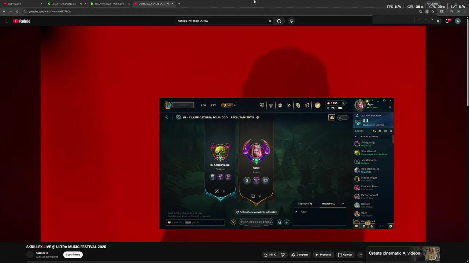This screenshot has height=263, width=469.
Task: Toggle the voice microphone in social footer
Action: point(372,226)
